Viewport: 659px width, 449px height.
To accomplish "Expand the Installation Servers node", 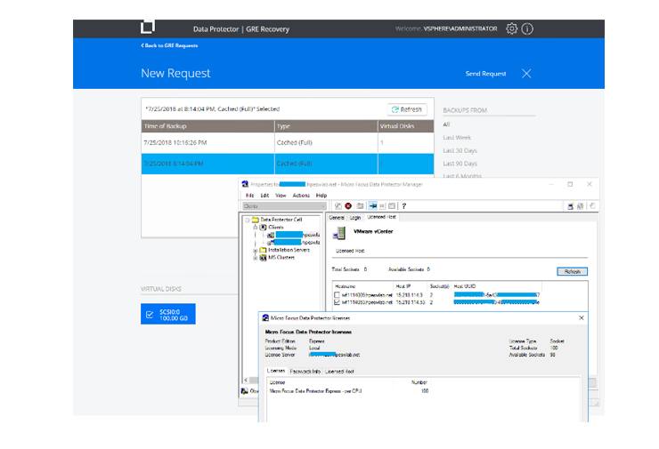I will pyautogui.click(x=255, y=251).
